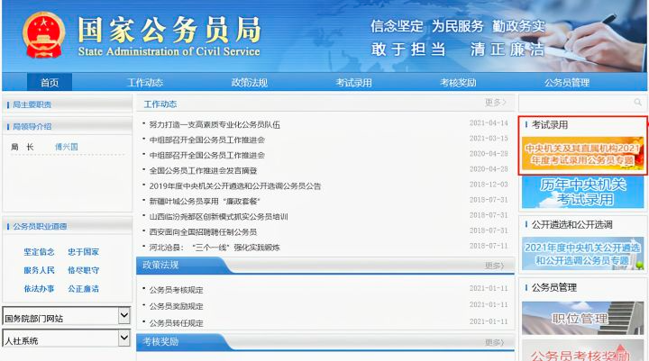The width and height of the screenshot is (649, 361).
Task: Click 公正廉洁 in 公务员职业道德
Action: pyautogui.click(x=83, y=289)
